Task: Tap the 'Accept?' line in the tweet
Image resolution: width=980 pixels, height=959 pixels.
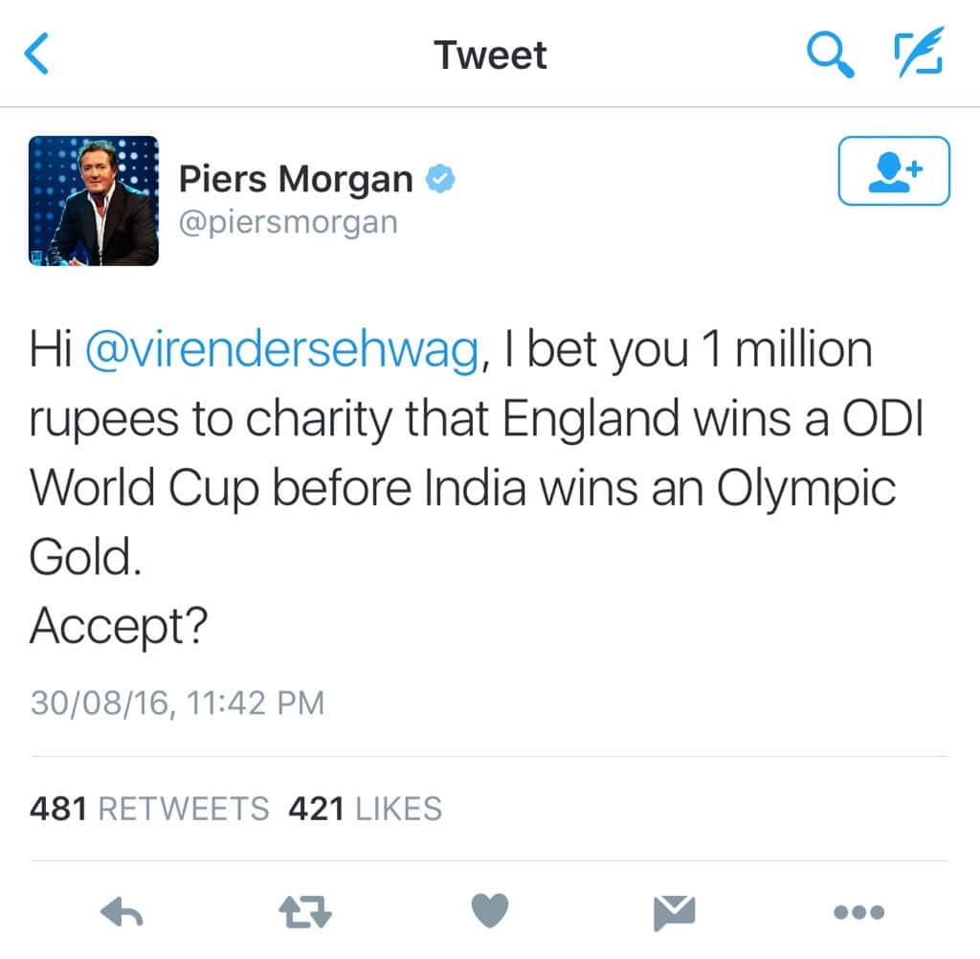Action: [x=119, y=627]
